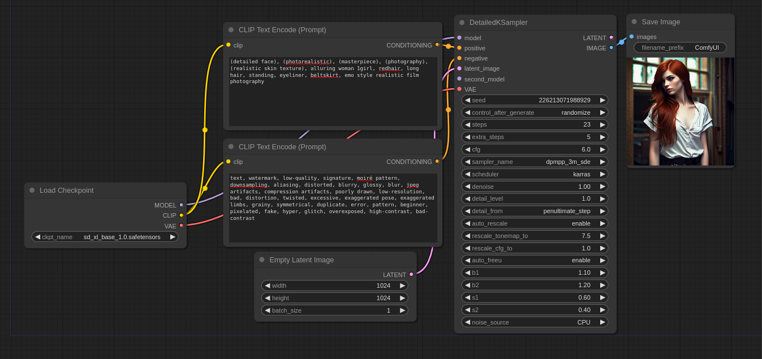Open the sampler_name dropdown showing dpmpp_3m_sde
Viewport: 762px width, 359px height.
click(x=535, y=162)
